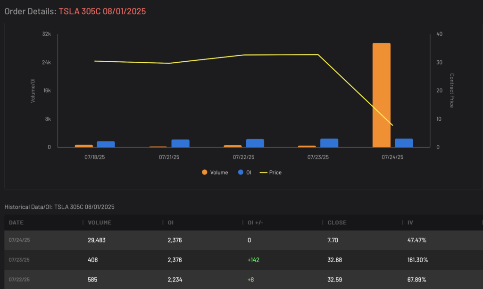
Task: Click the OI change value +142
Action: [x=253, y=260]
